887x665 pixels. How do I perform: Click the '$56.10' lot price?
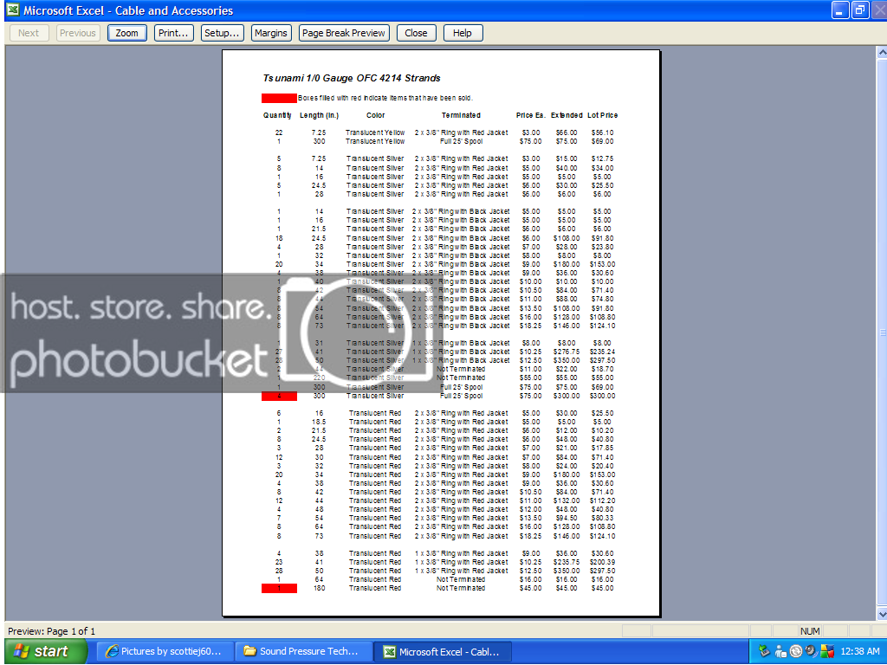603,132
